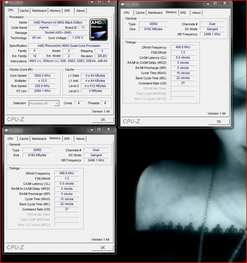The width and height of the screenshot is (247, 263).
Task: Click the L1 Data value 4 x 64 KBytes
Action: (95, 76)
